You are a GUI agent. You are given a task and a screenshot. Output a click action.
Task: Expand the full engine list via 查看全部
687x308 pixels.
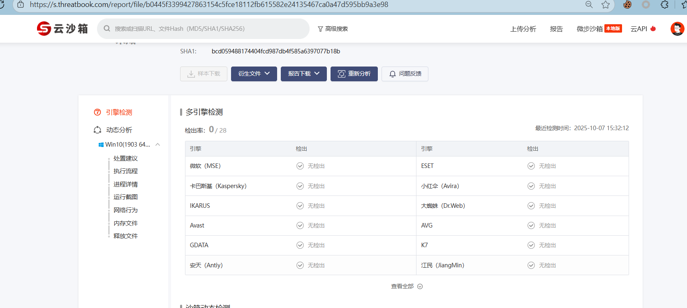point(407,286)
